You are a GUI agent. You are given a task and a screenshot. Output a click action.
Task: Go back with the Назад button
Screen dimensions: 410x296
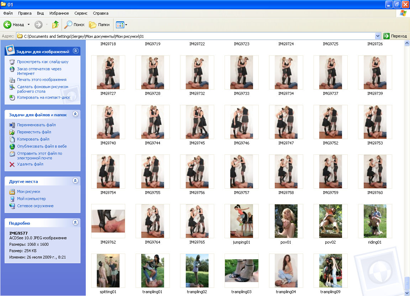point(14,25)
